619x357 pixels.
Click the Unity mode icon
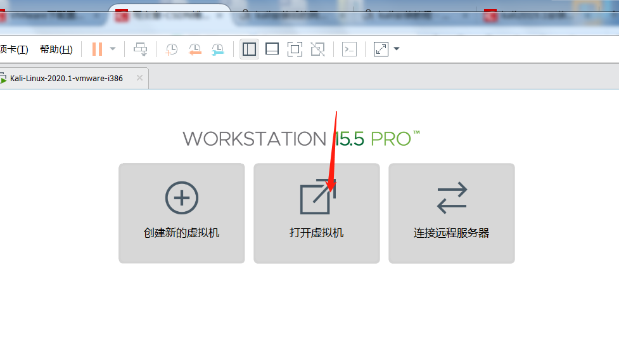click(x=318, y=49)
